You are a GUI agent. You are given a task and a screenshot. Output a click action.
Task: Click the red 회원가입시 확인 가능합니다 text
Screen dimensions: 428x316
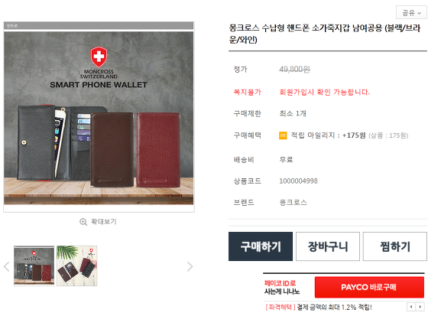pyautogui.click(x=324, y=92)
